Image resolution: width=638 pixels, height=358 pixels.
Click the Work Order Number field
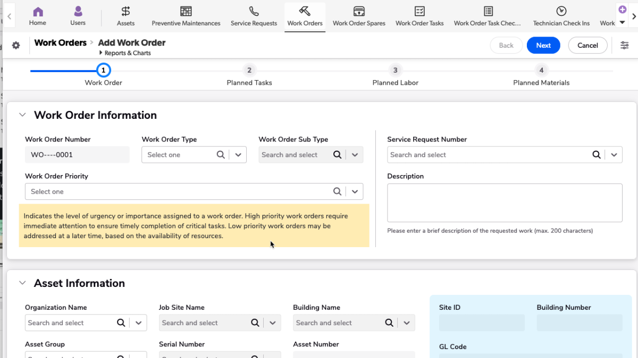tap(77, 155)
